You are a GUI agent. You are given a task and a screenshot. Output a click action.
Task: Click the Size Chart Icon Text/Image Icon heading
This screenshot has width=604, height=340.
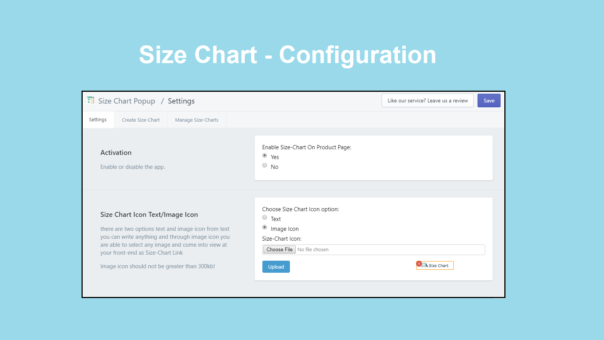click(149, 214)
